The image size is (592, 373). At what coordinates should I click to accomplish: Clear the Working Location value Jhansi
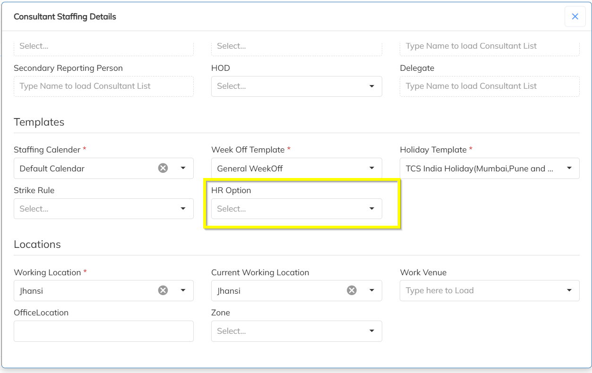click(163, 290)
